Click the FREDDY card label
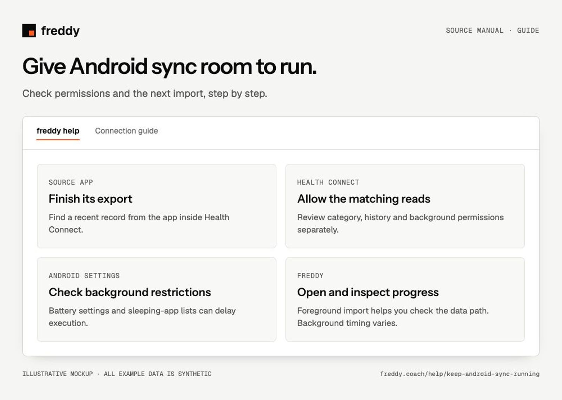This screenshot has width=562, height=400. 310,276
